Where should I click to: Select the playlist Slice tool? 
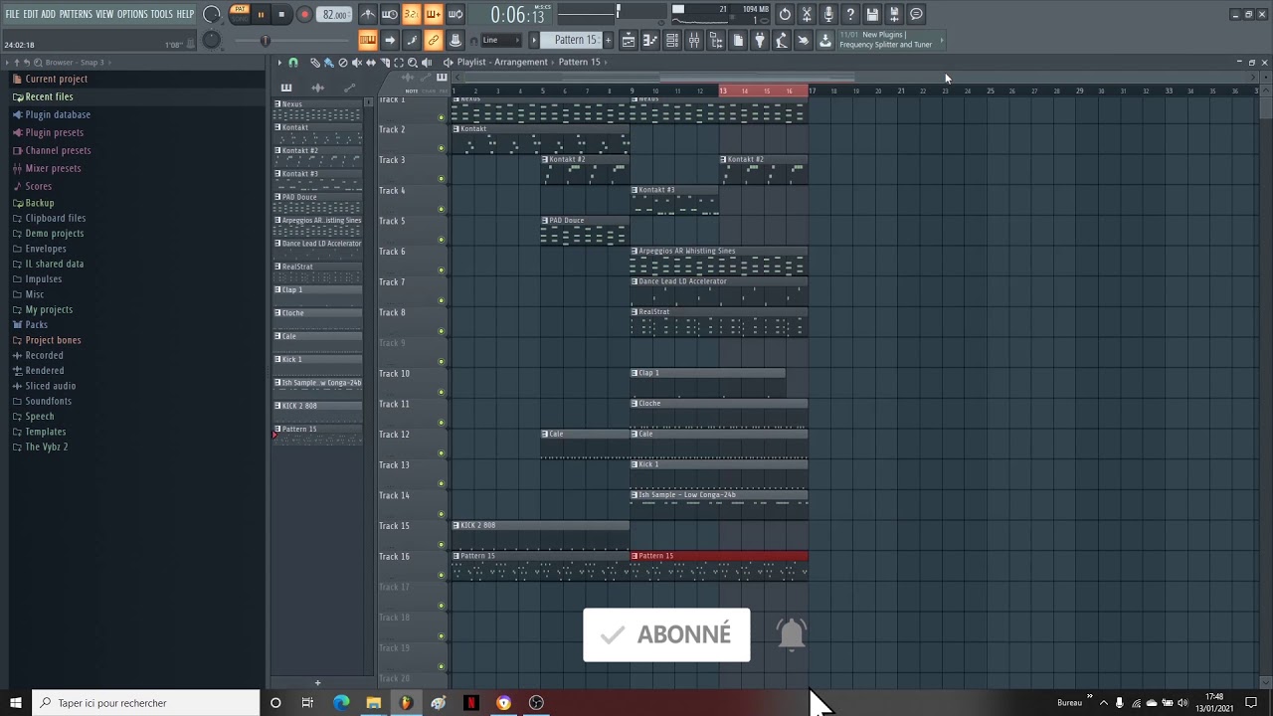click(385, 63)
